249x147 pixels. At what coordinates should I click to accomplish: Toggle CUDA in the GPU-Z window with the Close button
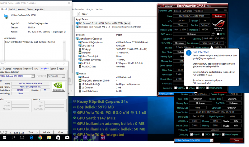[203, 135]
